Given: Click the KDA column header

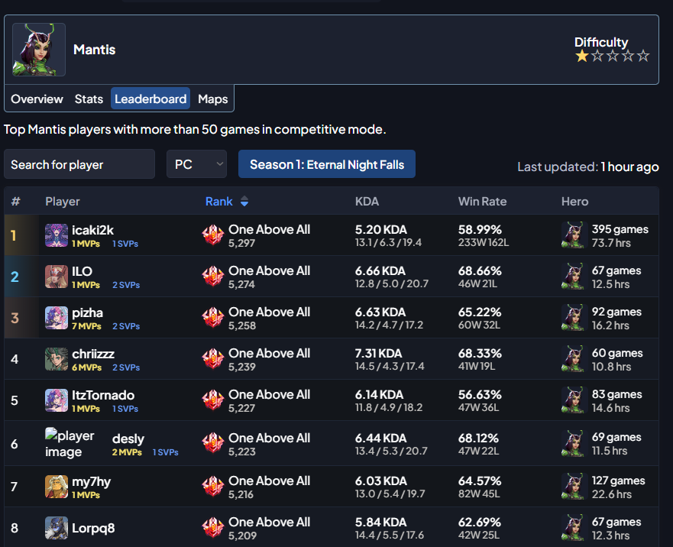Looking at the screenshot, I should 367,202.
